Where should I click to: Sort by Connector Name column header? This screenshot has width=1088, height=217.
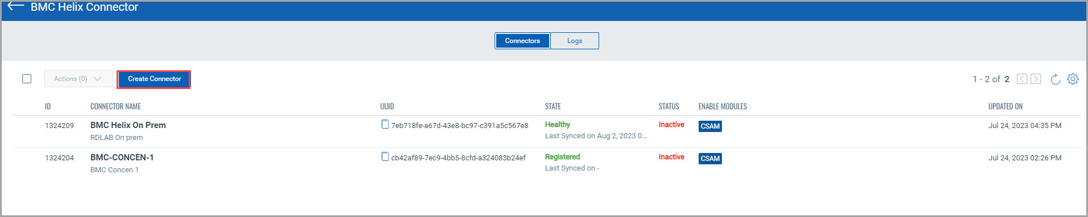coord(115,107)
